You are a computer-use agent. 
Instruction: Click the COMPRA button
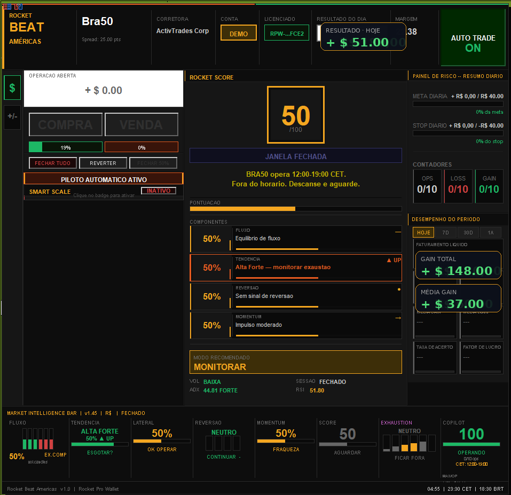pyautogui.click(x=66, y=124)
